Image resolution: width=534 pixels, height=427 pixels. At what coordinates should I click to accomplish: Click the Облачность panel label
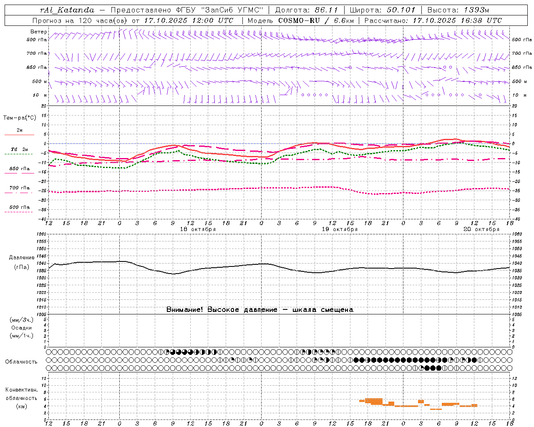pos(21,362)
